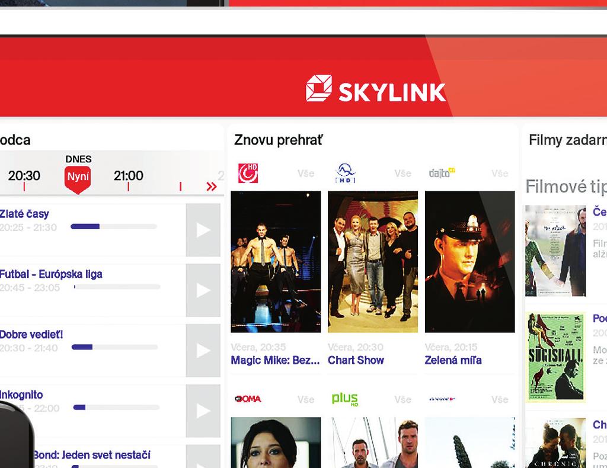Advance the timeline with the double-arrow icon
The height and width of the screenshot is (468, 607).
[x=212, y=187]
